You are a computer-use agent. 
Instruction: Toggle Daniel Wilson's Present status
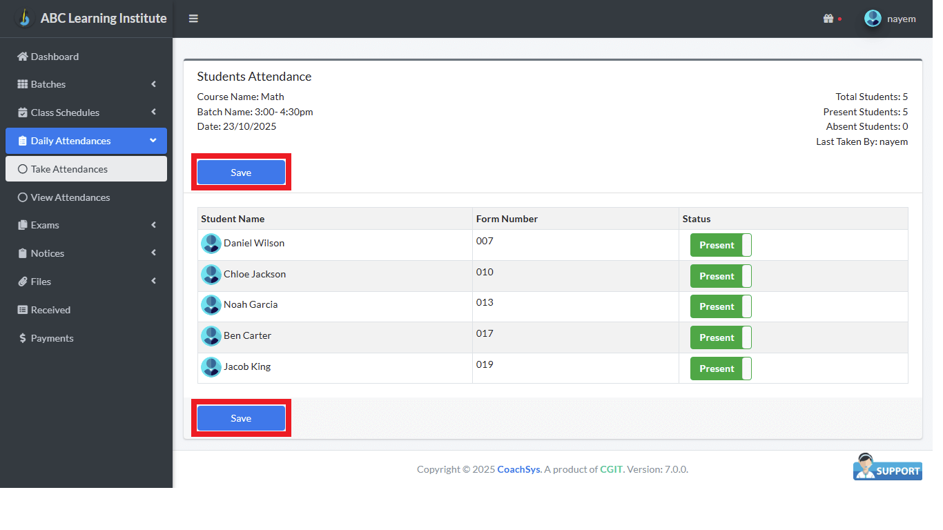click(x=720, y=245)
